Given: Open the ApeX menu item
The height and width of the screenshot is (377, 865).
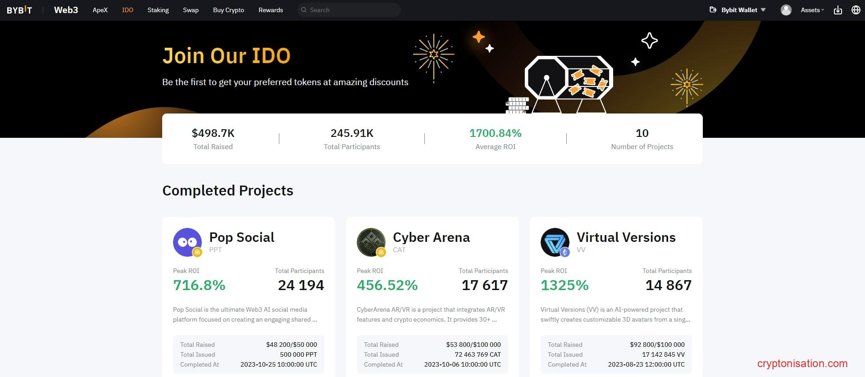Looking at the screenshot, I should [100, 10].
